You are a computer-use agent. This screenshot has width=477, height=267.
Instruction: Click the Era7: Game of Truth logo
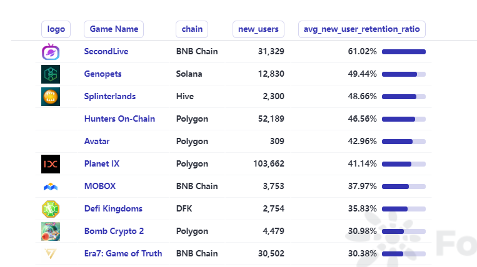point(50,254)
